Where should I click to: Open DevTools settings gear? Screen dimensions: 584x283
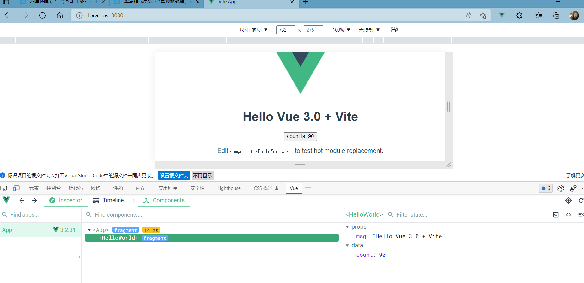(561, 188)
